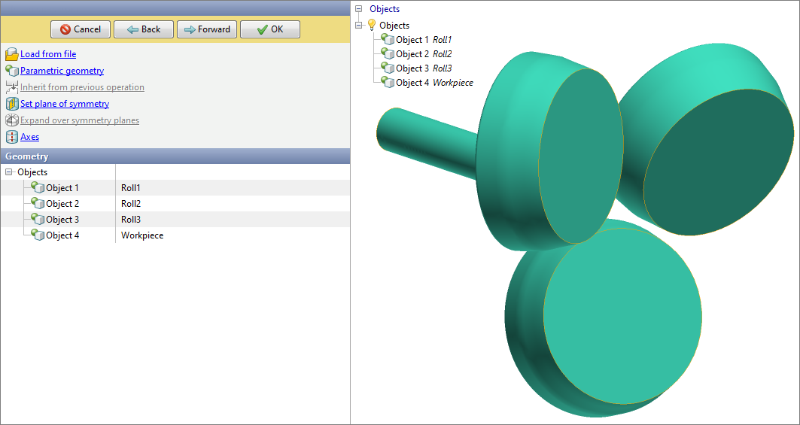Click the Axes icon
Screen dimensions: 800x425
[11, 137]
